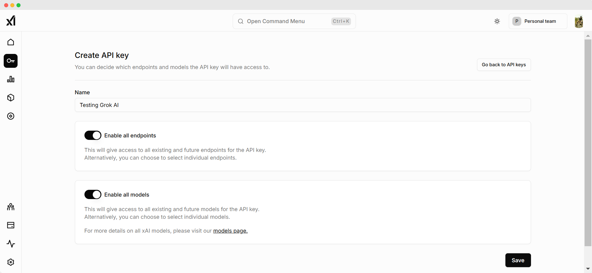Image resolution: width=592 pixels, height=273 pixels.
Task: Click the vertical scrollbar thumb
Action: (x=588, y=143)
